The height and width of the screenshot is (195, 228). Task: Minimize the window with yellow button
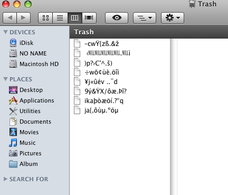coord(17,4)
